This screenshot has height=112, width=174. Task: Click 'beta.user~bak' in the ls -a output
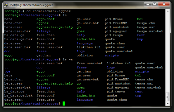tap(18, 87)
